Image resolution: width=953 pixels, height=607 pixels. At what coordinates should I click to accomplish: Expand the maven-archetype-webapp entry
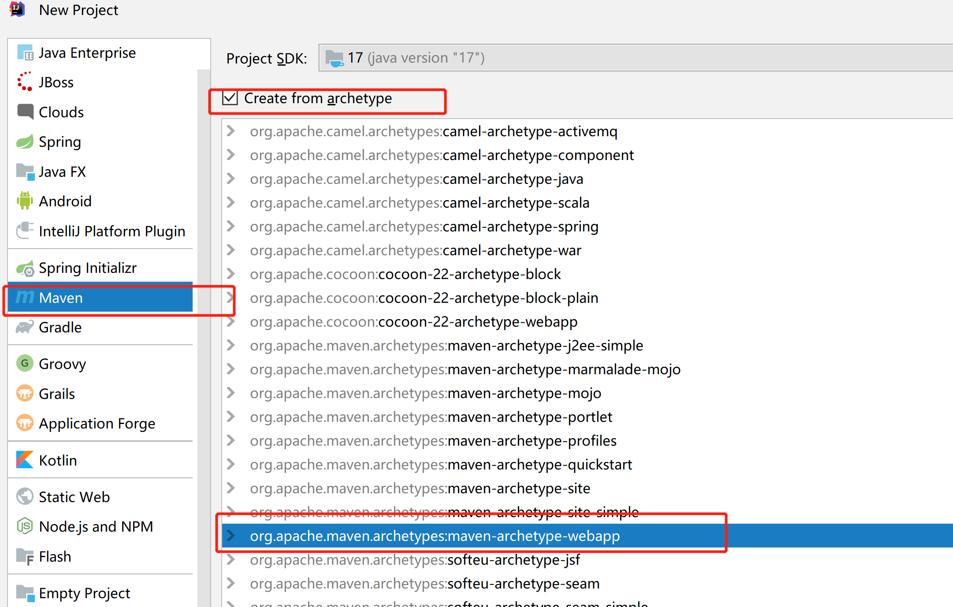tap(231, 536)
